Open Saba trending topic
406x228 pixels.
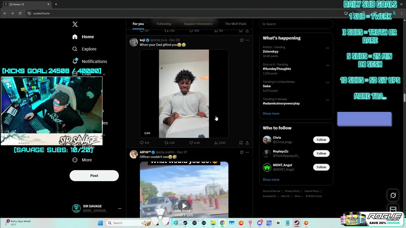pyautogui.click(x=267, y=86)
